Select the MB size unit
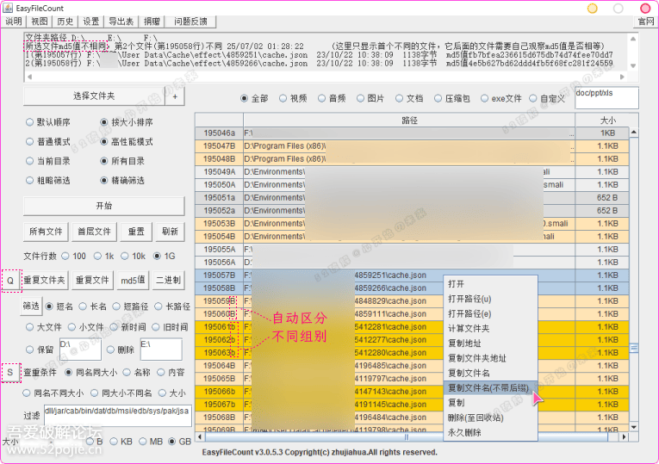This screenshot has height=464, width=659. click(151, 442)
